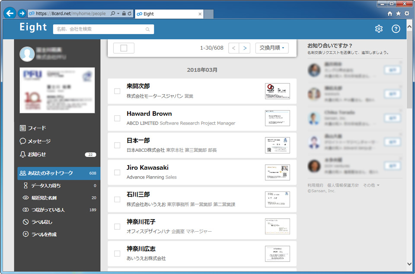Check the box for 日本一郎
The height and width of the screenshot is (274, 415).
[117, 145]
